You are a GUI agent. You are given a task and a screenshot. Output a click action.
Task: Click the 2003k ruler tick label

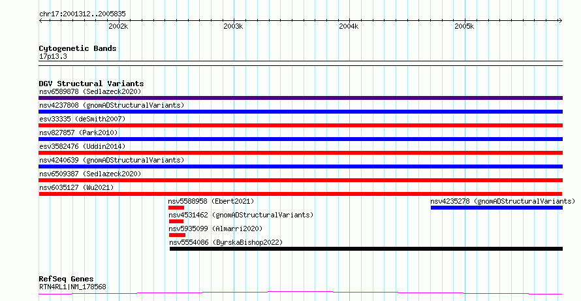(x=234, y=27)
